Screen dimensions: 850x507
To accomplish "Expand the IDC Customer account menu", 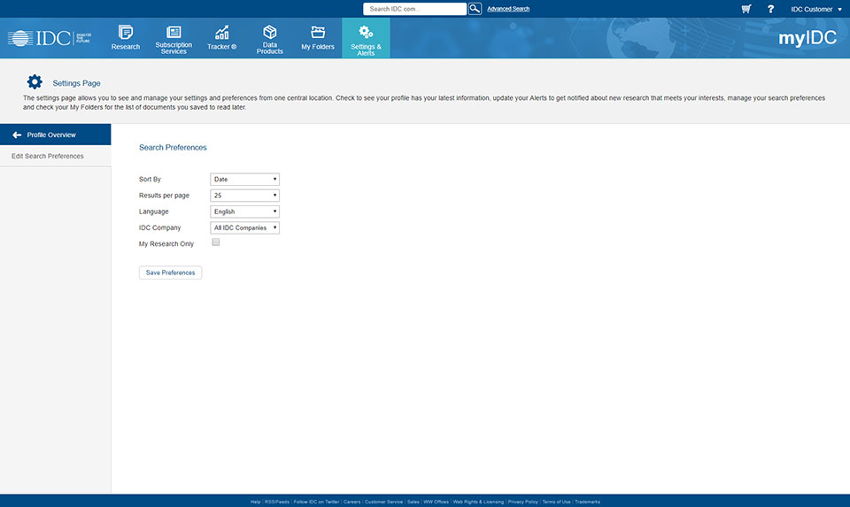I will [x=815, y=9].
